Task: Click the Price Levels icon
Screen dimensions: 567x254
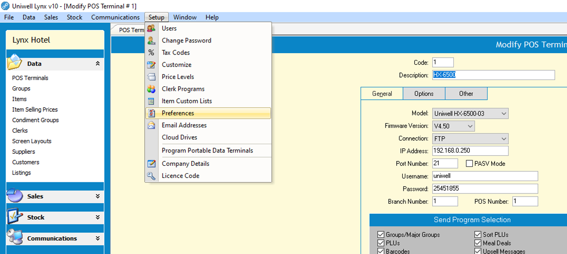Action: pos(151,77)
